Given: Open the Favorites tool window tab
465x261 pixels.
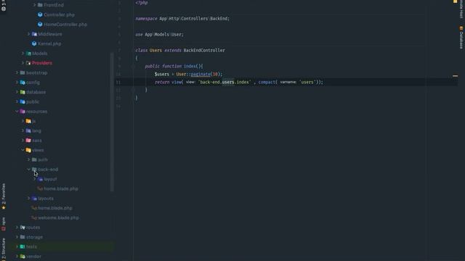Looking at the screenshot, I should [x=4, y=196].
